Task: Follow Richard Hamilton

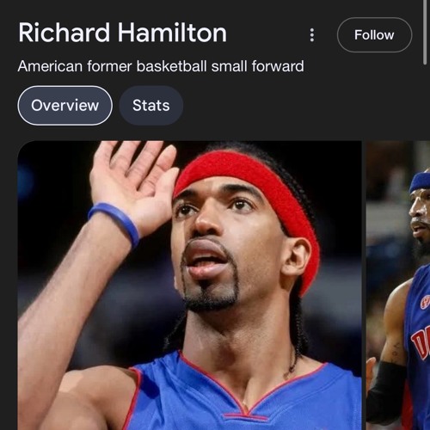Action: point(374,35)
